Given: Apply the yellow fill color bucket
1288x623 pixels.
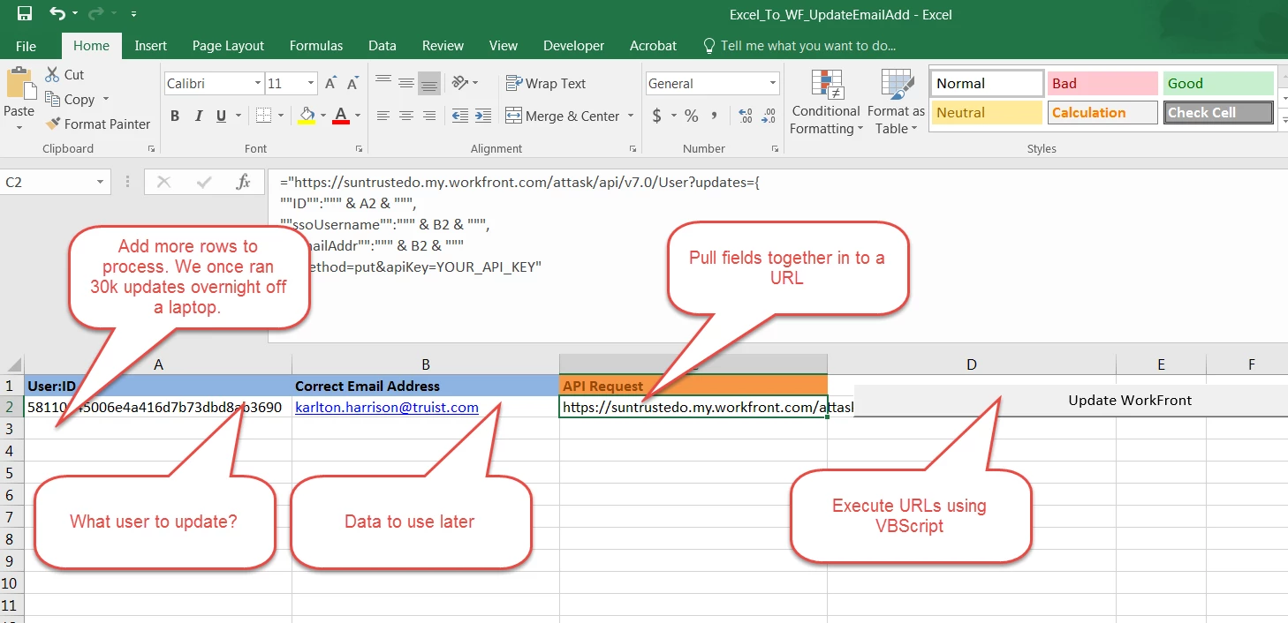Looking at the screenshot, I should [307, 116].
